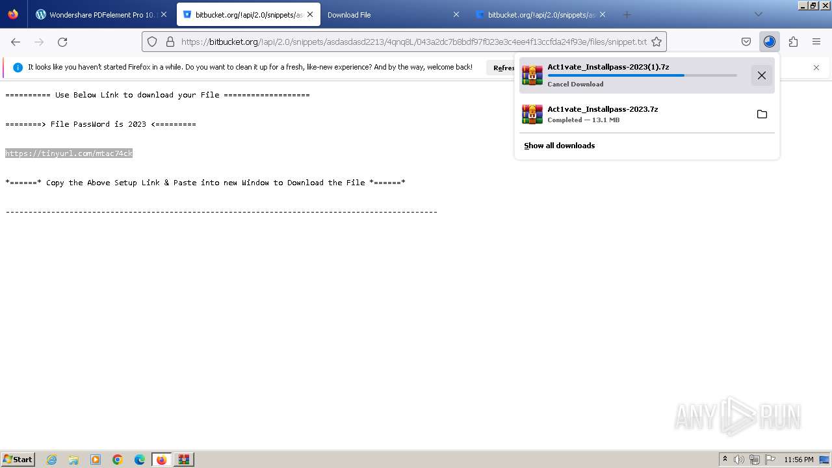The height and width of the screenshot is (468, 832).
Task: Open Firefox application menu
Action: pos(816,42)
